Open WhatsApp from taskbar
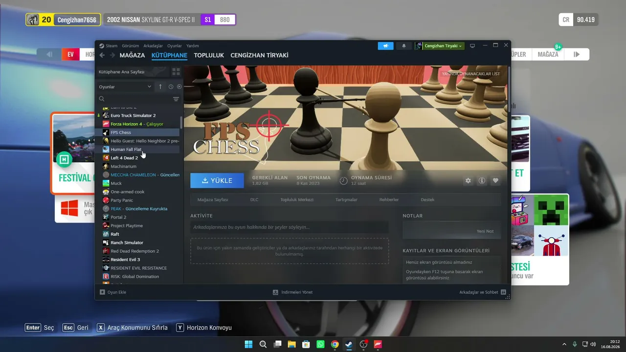626x352 pixels. [x=320, y=344]
